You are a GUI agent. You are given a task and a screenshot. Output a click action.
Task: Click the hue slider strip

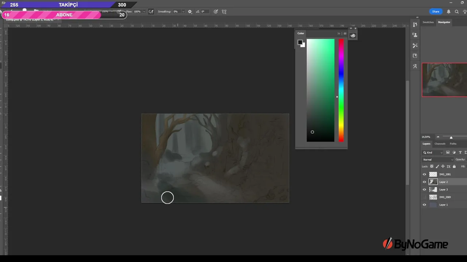[341, 90]
